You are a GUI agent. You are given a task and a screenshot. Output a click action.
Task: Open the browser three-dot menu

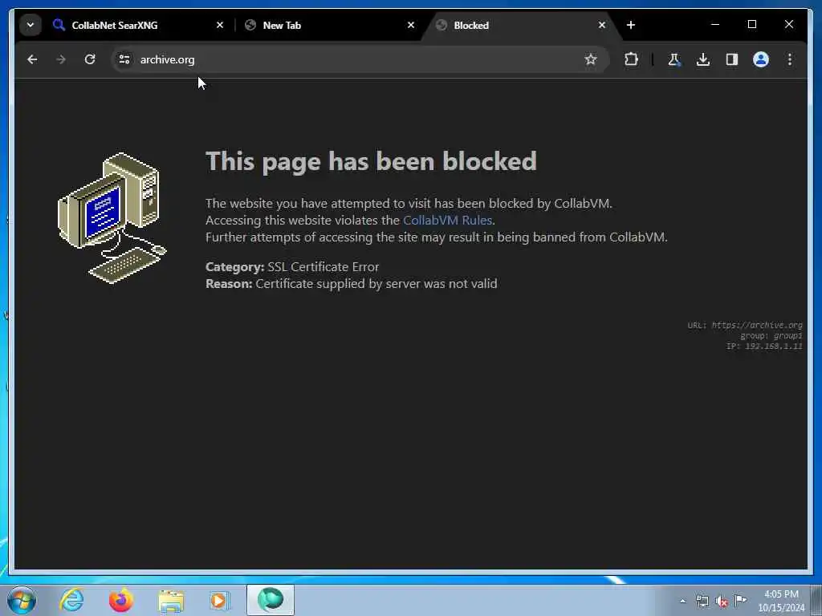[x=790, y=59]
